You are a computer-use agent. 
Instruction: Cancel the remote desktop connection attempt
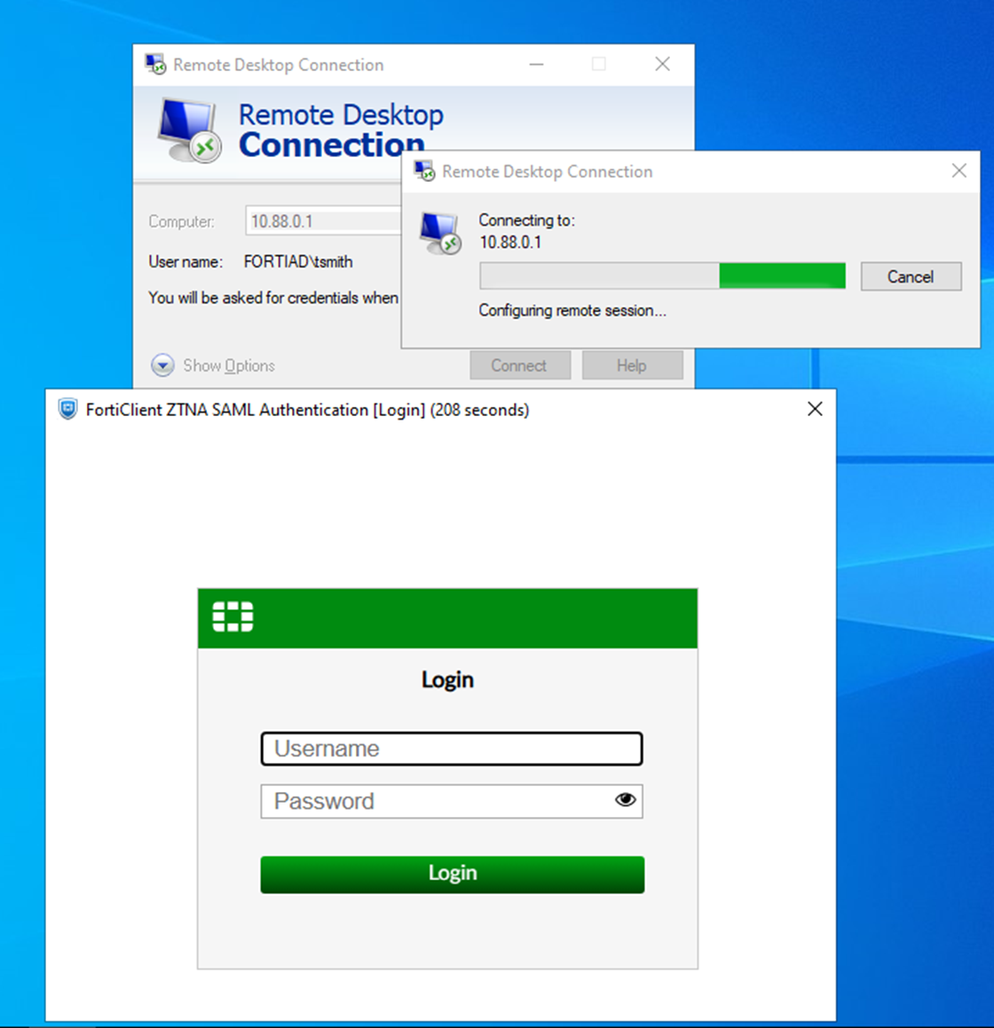911,277
